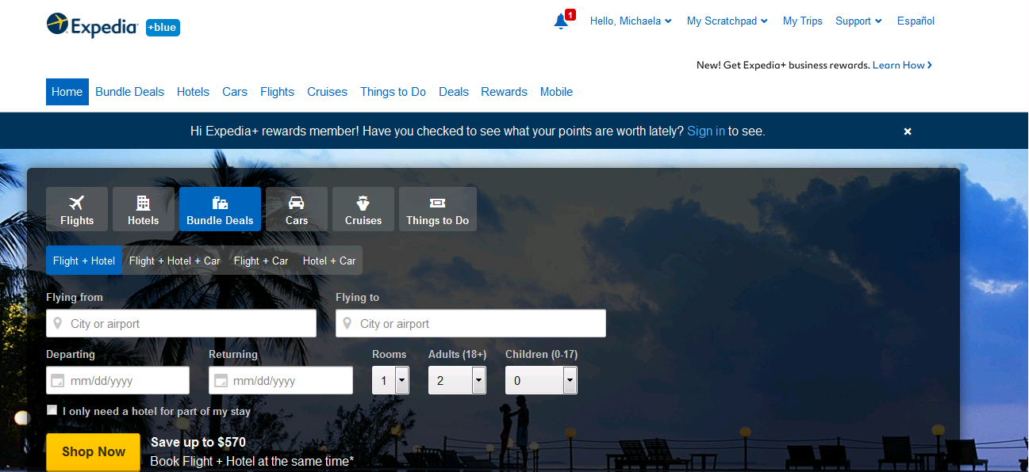
Task: Close the rewards banner with X
Action: coord(908,131)
